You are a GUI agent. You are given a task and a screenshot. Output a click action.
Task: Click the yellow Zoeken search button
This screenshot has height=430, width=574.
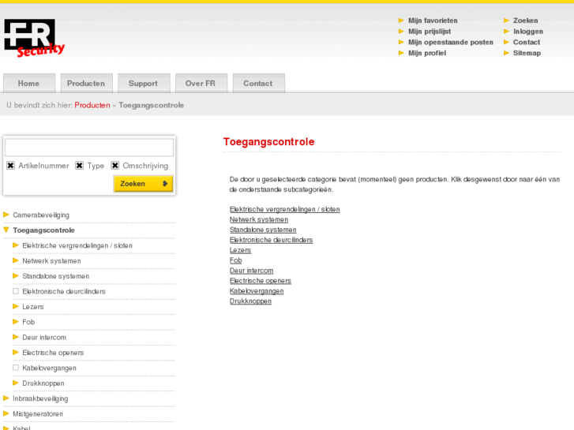pos(143,184)
